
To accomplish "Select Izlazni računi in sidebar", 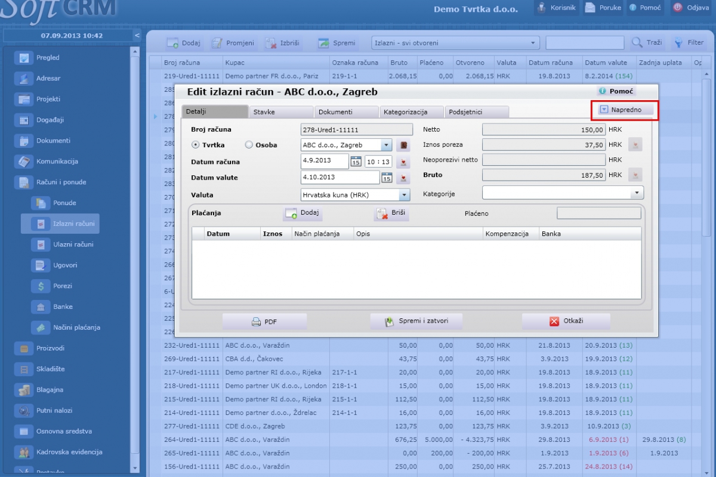I will tap(60, 224).
